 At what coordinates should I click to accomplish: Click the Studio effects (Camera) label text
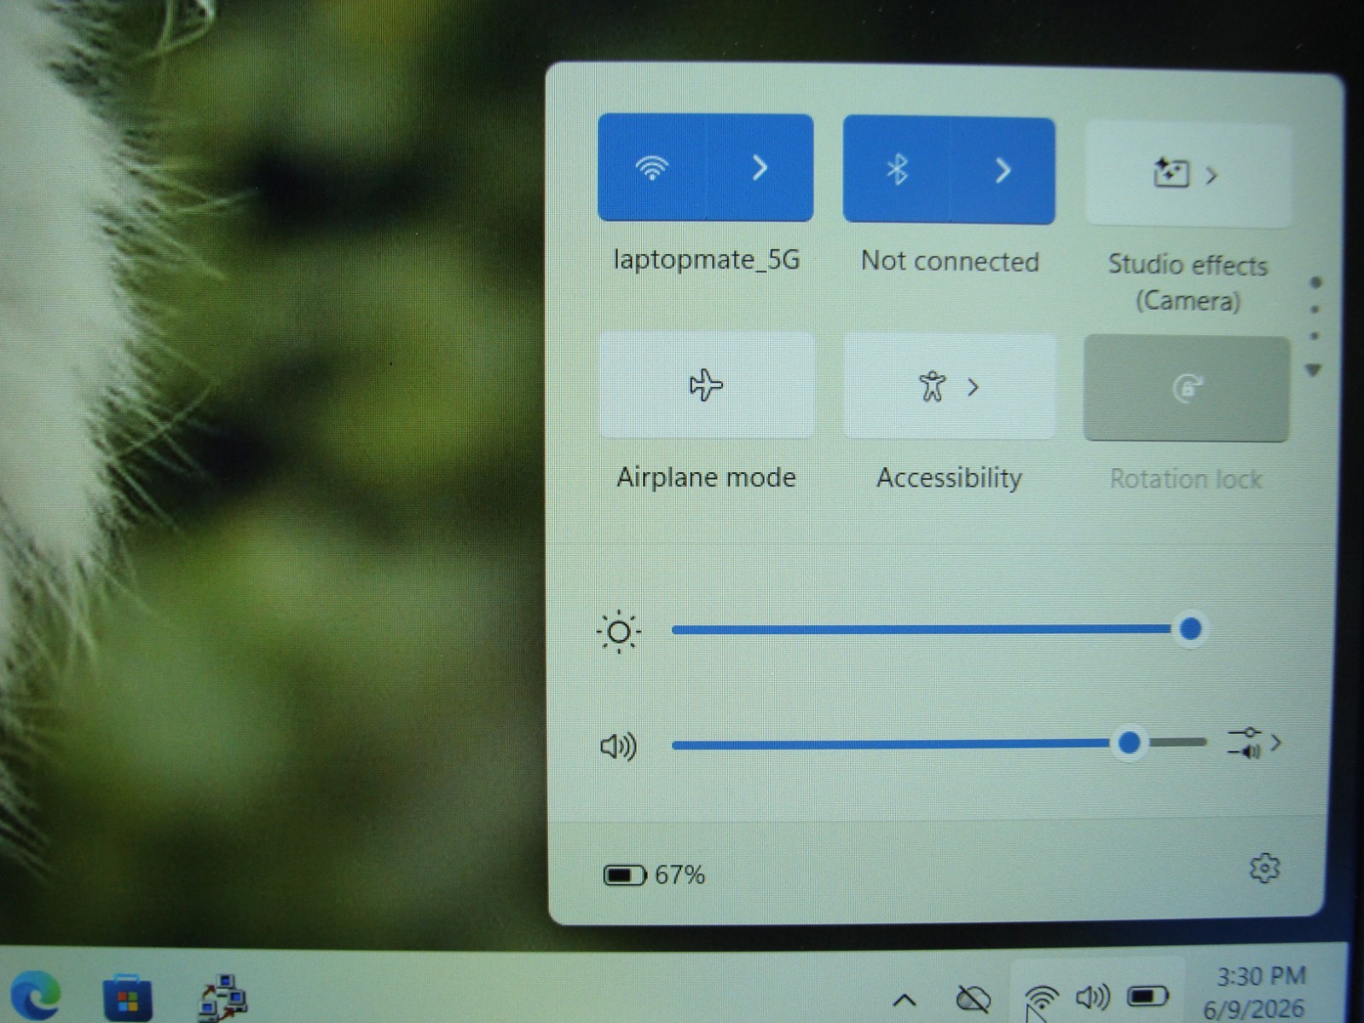point(1188,282)
